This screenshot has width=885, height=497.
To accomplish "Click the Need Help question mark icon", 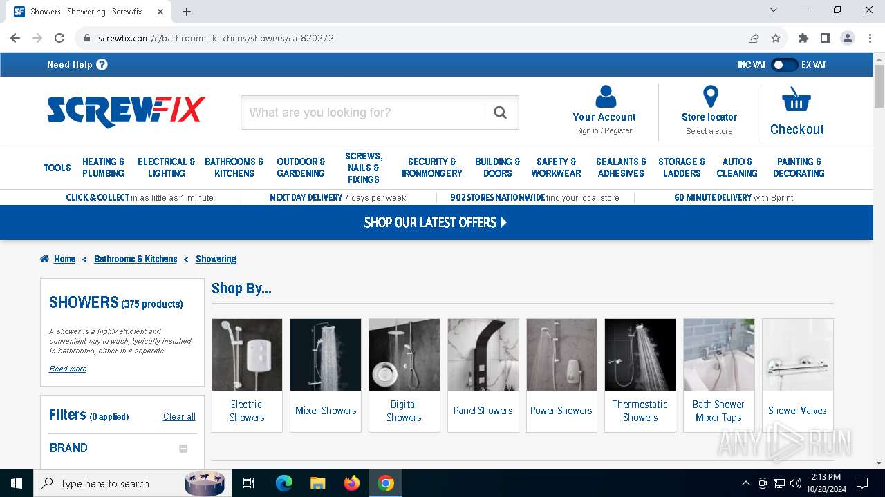I will 102,64.
